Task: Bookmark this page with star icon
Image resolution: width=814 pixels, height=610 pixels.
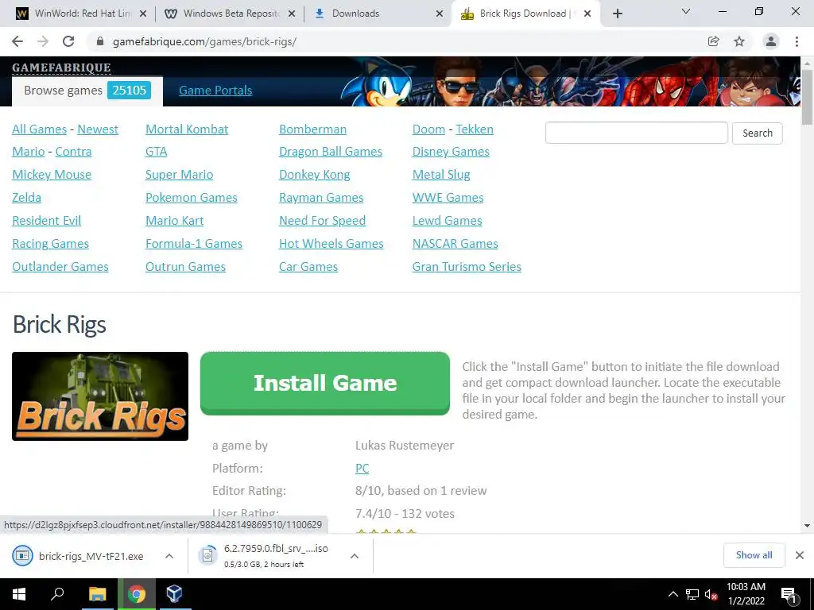Action: point(739,41)
